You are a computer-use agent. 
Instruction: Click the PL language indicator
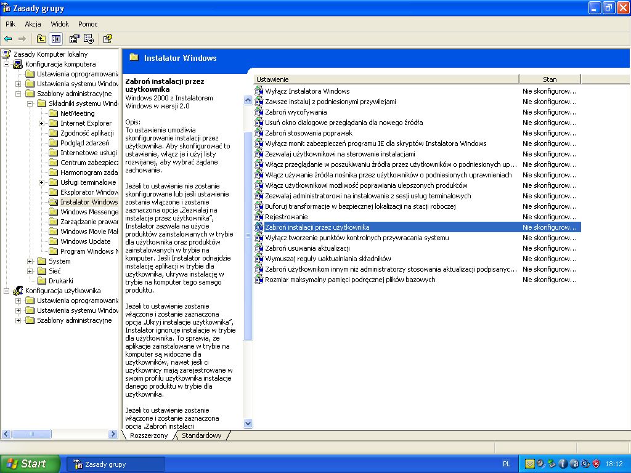coord(507,464)
